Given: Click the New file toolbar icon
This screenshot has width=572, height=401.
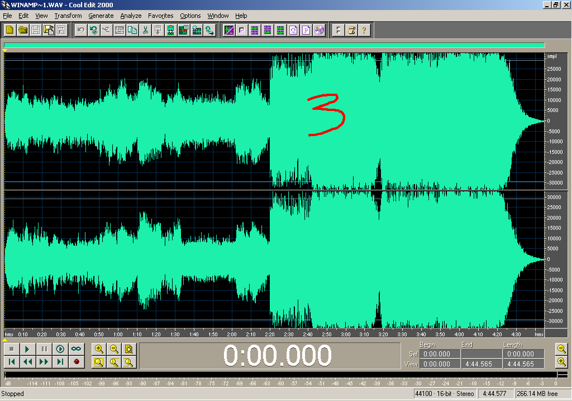Looking at the screenshot, I should tap(10, 30).
